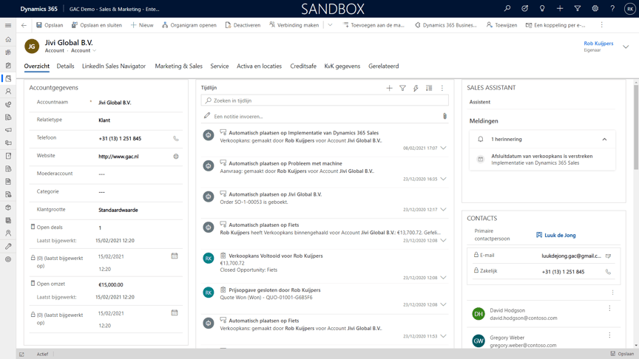
Task: Expand the Implementatie van Dynamics 365 Sales entry
Action: 443,148
